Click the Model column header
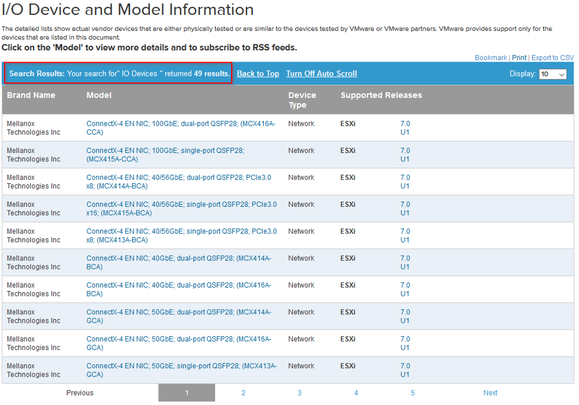Image resolution: width=579 pixels, height=405 pixels. (x=99, y=95)
